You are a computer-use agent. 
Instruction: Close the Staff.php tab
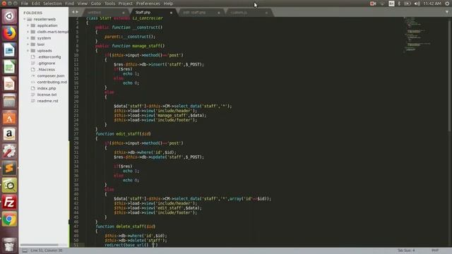[171, 13]
